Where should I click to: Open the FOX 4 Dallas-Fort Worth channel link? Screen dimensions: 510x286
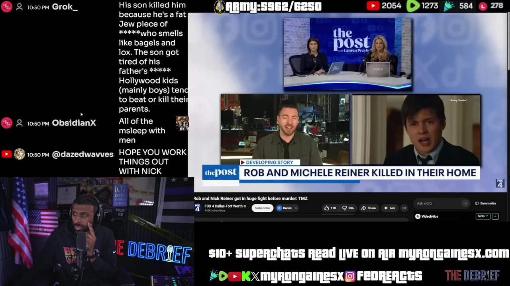coord(223,206)
